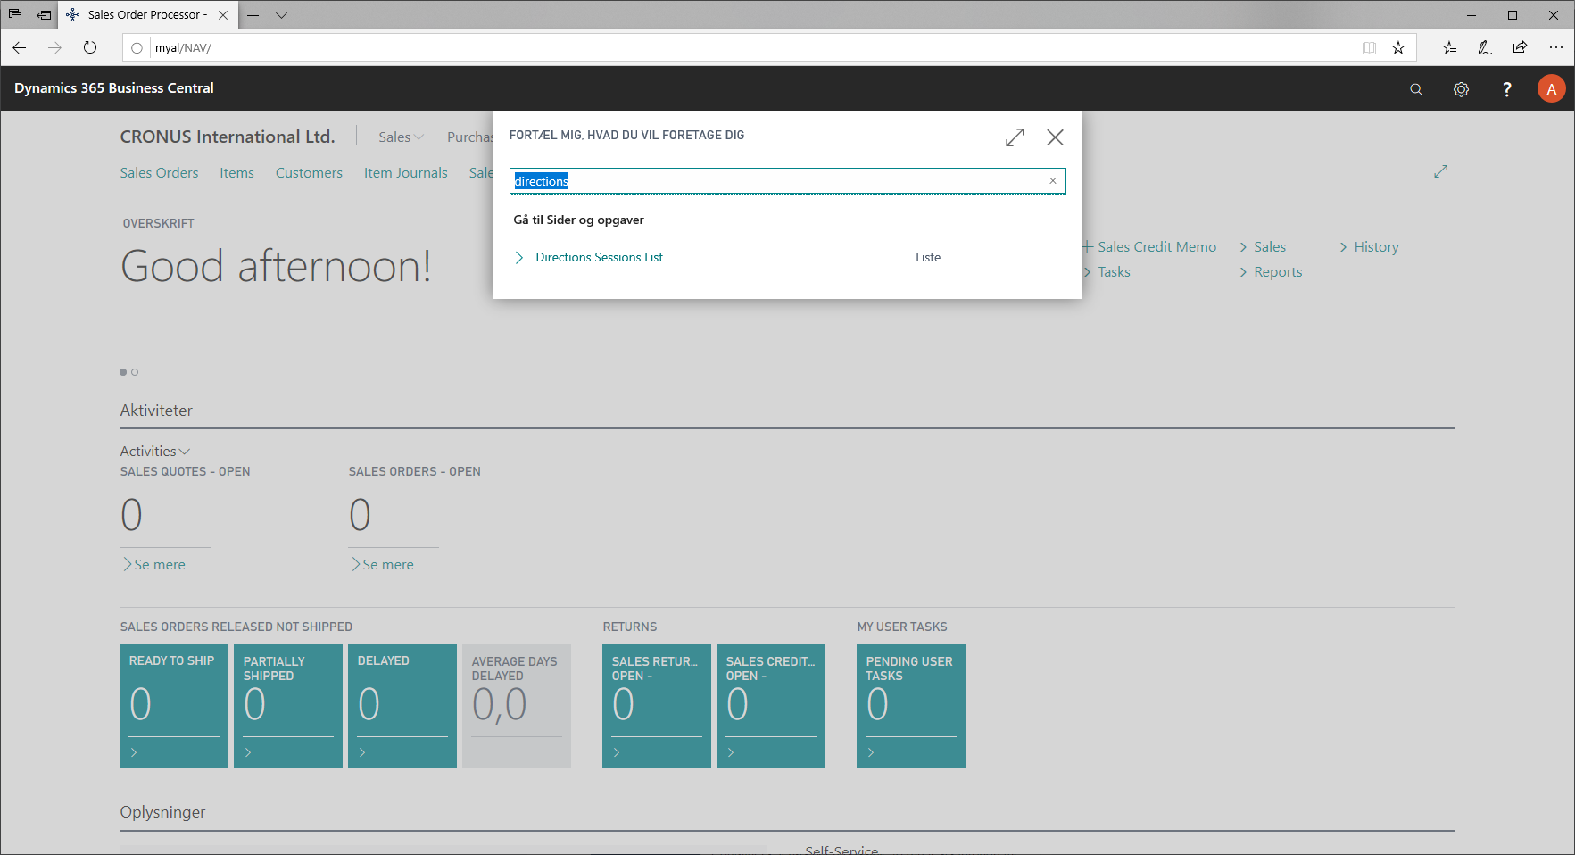
Task: Open the Customers navigation link
Action: tap(309, 173)
